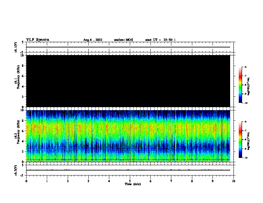Image resolution: width=263 pixels, height=203 pixels.
Task: Click the "2" tick on the Time axis
Action: point(68,181)
